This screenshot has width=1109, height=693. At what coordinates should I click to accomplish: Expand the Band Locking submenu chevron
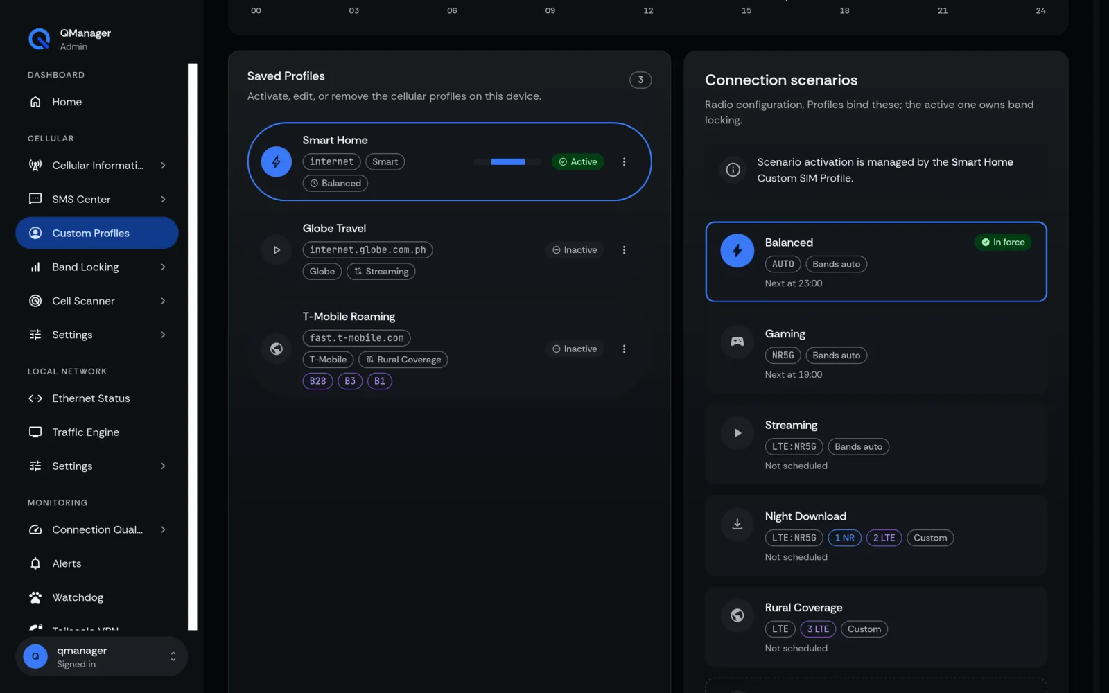pos(163,267)
